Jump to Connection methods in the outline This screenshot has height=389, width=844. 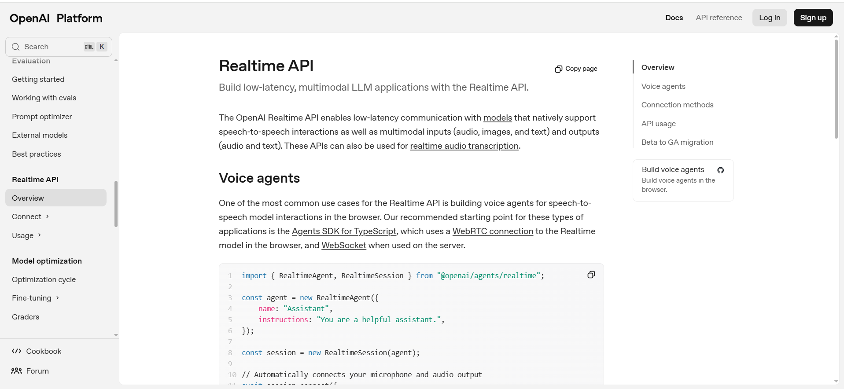point(677,105)
